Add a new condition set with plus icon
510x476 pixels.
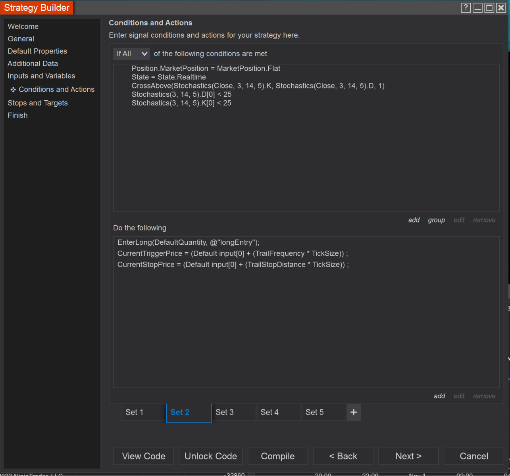coord(354,413)
